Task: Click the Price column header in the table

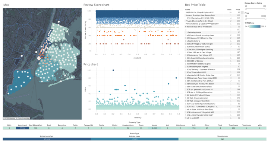Action: click(x=238, y=10)
